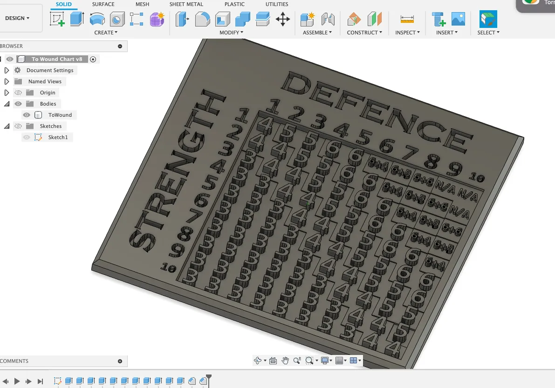Open the MODIFY dropdown menu
Viewport: 555px width, 388px height.
pyautogui.click(x=232, y=33)
